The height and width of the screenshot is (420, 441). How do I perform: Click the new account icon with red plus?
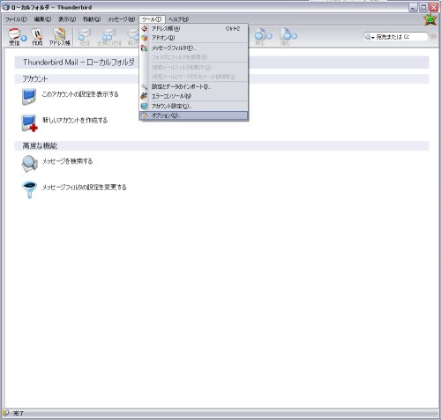click(x=29, y=122)
